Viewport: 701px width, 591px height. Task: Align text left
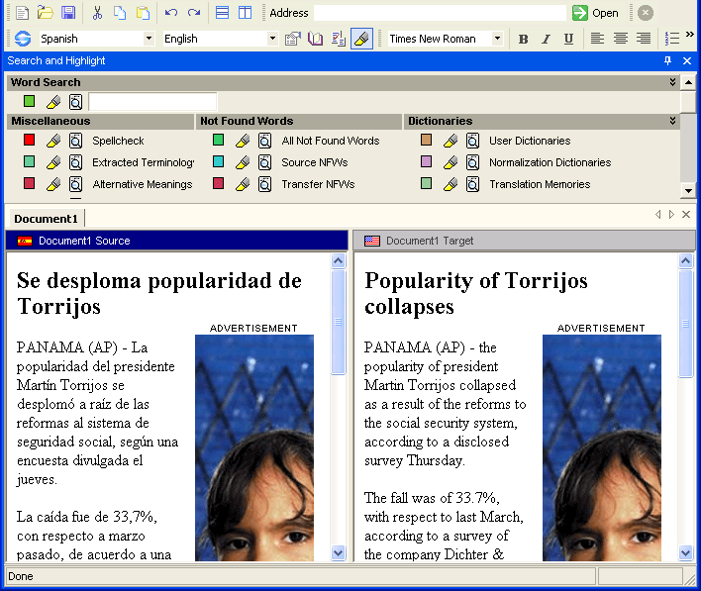tap(597, 39)
